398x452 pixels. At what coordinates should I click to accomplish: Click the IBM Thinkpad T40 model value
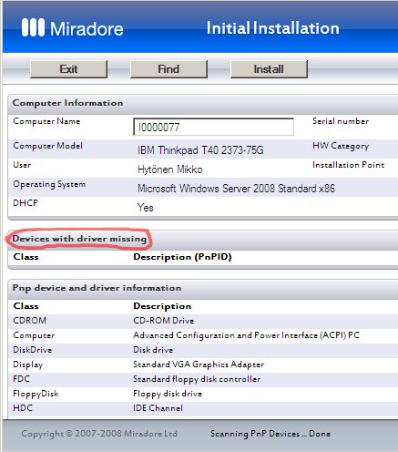coord(200,150)
